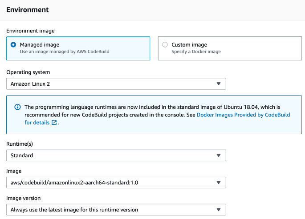Image resolution: width=305 pixels, height=219 pixels.
Task: Click the Image version dropdown arrow
Action: (x=218, y=210)
